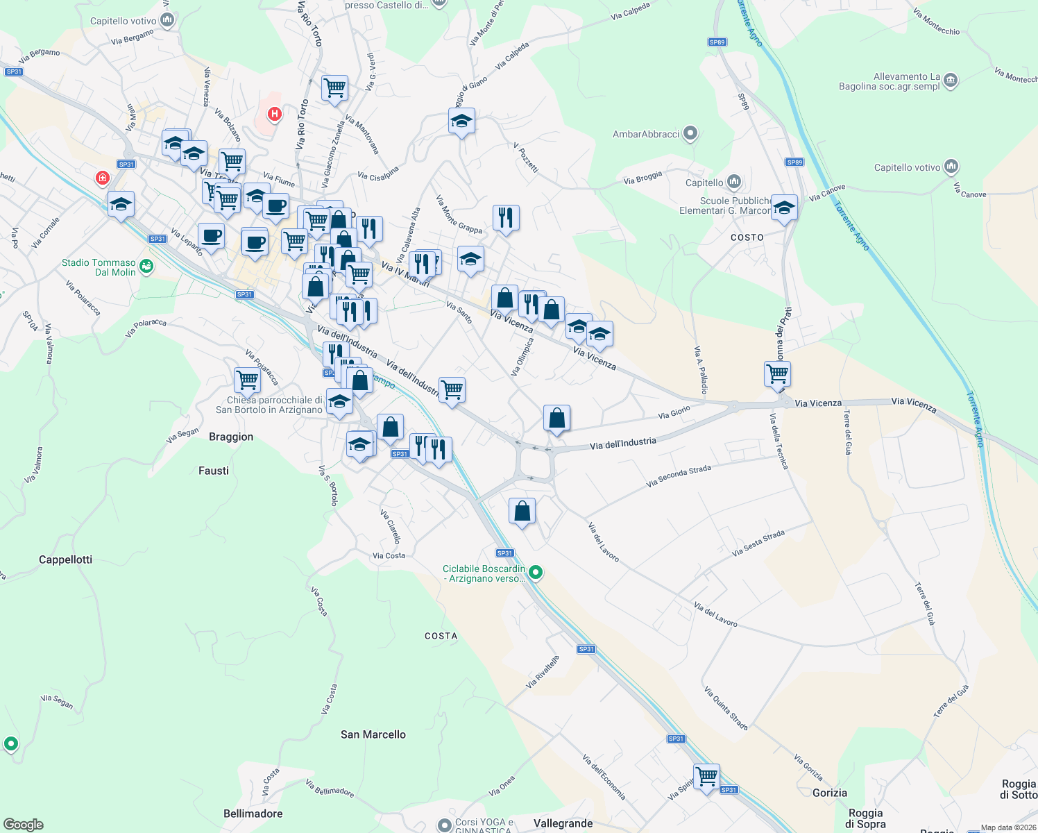Open the restaurant marker on Via Monte Grappa

[506, 219]
